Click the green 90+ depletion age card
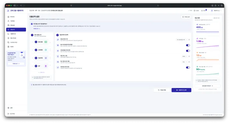Image resolution: width=229 pixels, height=123 pixels. (207, 71)
